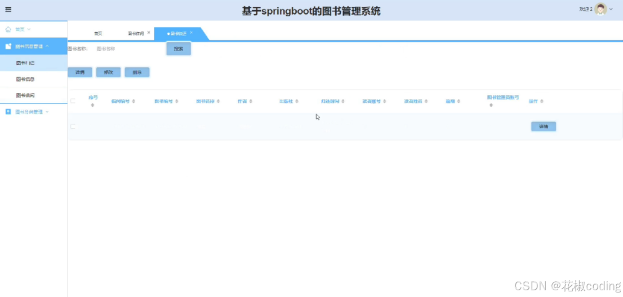The image size is (623, 297).
Task: Click the 欢迎 greeting text in header
Action: [x=586, y=9]
